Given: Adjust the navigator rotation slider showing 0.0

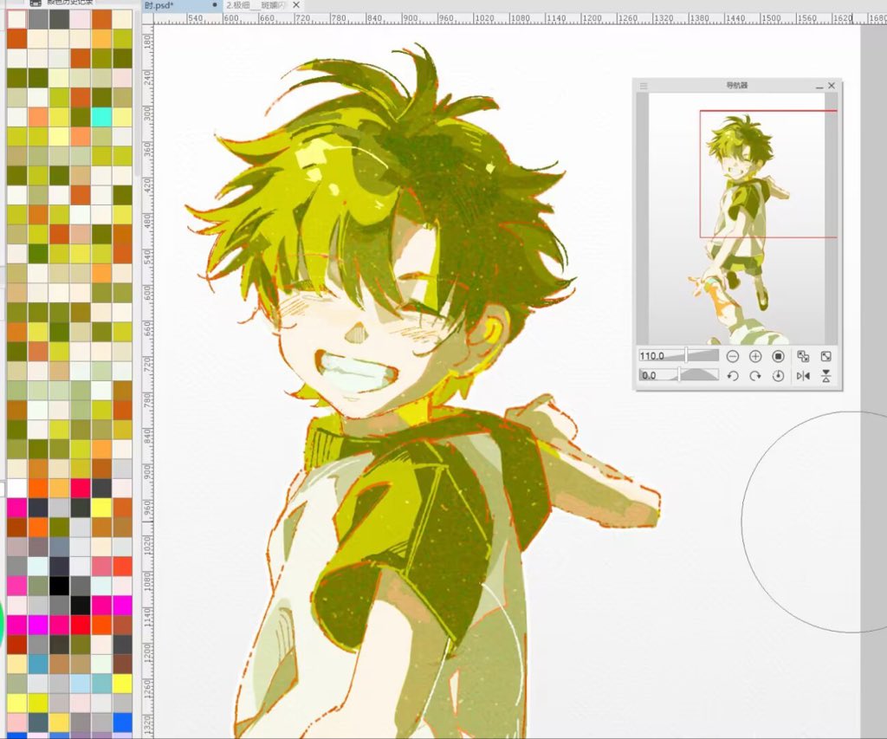Looking at the screenshot, I should [678, 375].
